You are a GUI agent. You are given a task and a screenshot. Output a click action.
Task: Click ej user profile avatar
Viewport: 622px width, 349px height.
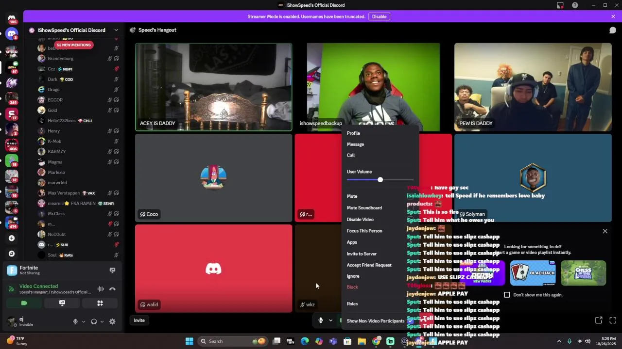[11, 321]
